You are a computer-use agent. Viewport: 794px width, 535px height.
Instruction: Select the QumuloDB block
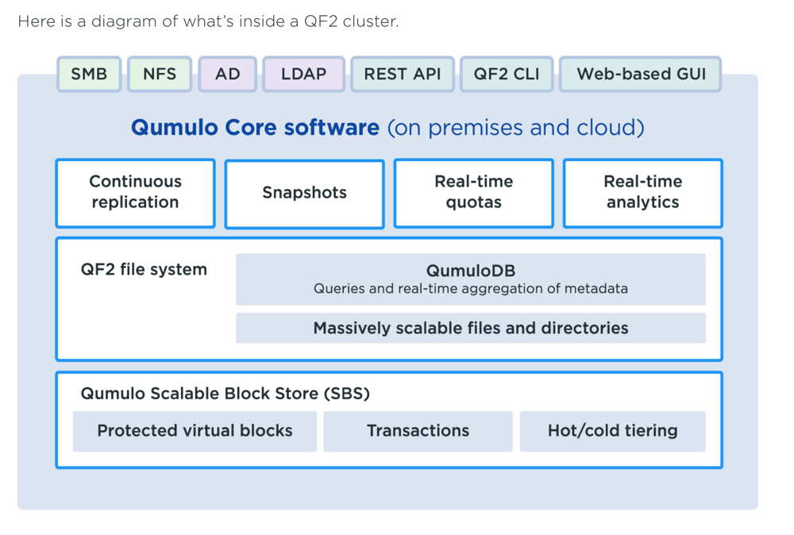point(470,279)
